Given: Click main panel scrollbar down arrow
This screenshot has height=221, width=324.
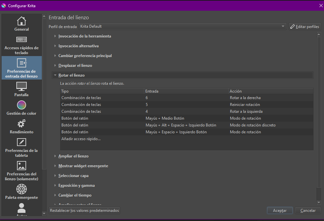Looking at the screenshot, I should [319, 202].
